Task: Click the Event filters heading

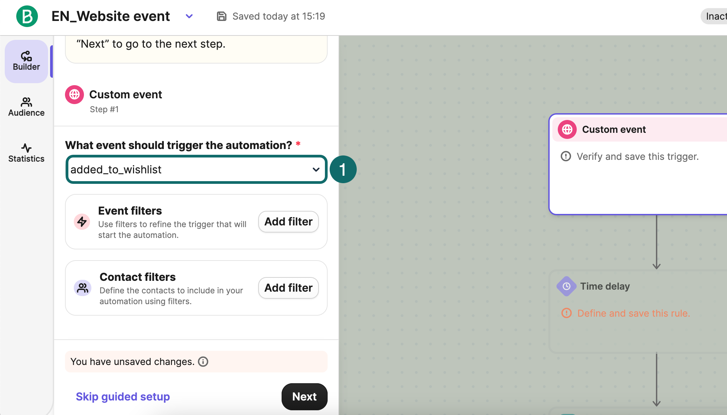Action: [x=130, y=211]
